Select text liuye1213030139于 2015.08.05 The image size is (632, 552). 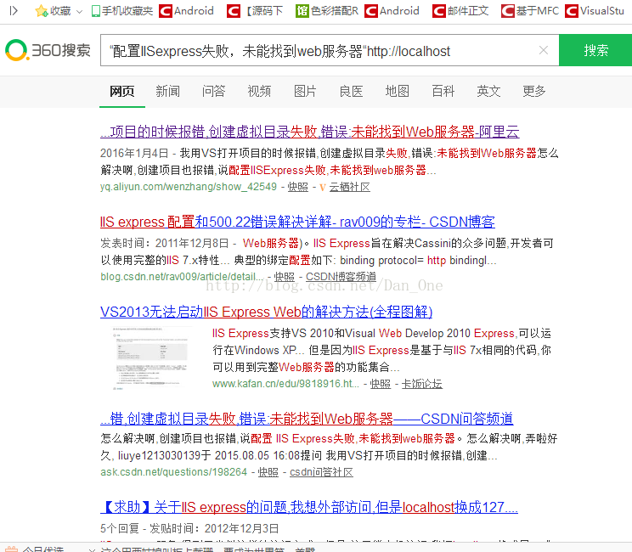coord(194,456)
